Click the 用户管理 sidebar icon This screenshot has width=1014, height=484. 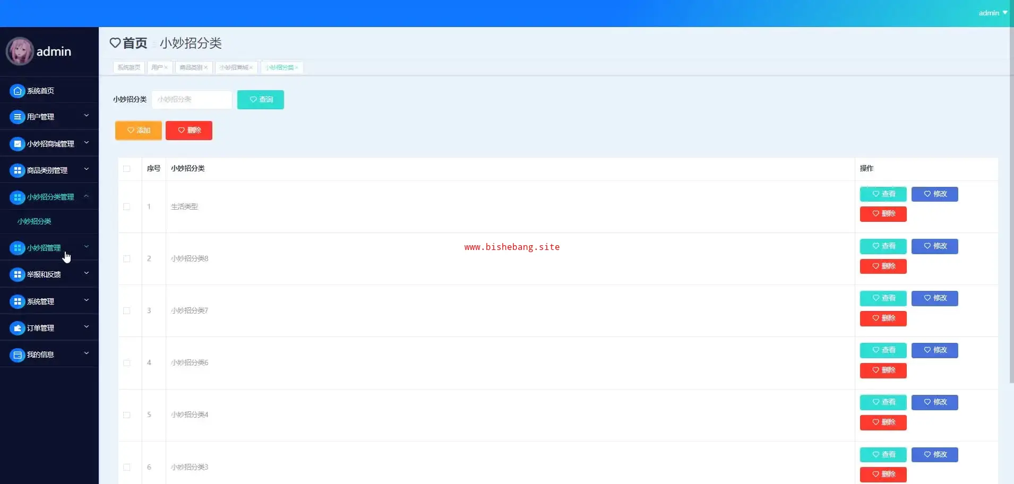[18, 117]
